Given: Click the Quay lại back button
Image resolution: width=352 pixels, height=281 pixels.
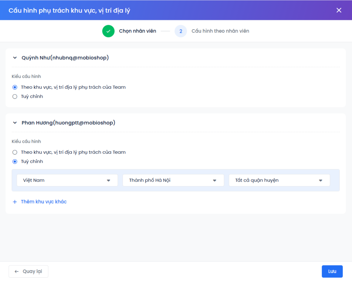Looking at the screenshot, I should 29,271.
